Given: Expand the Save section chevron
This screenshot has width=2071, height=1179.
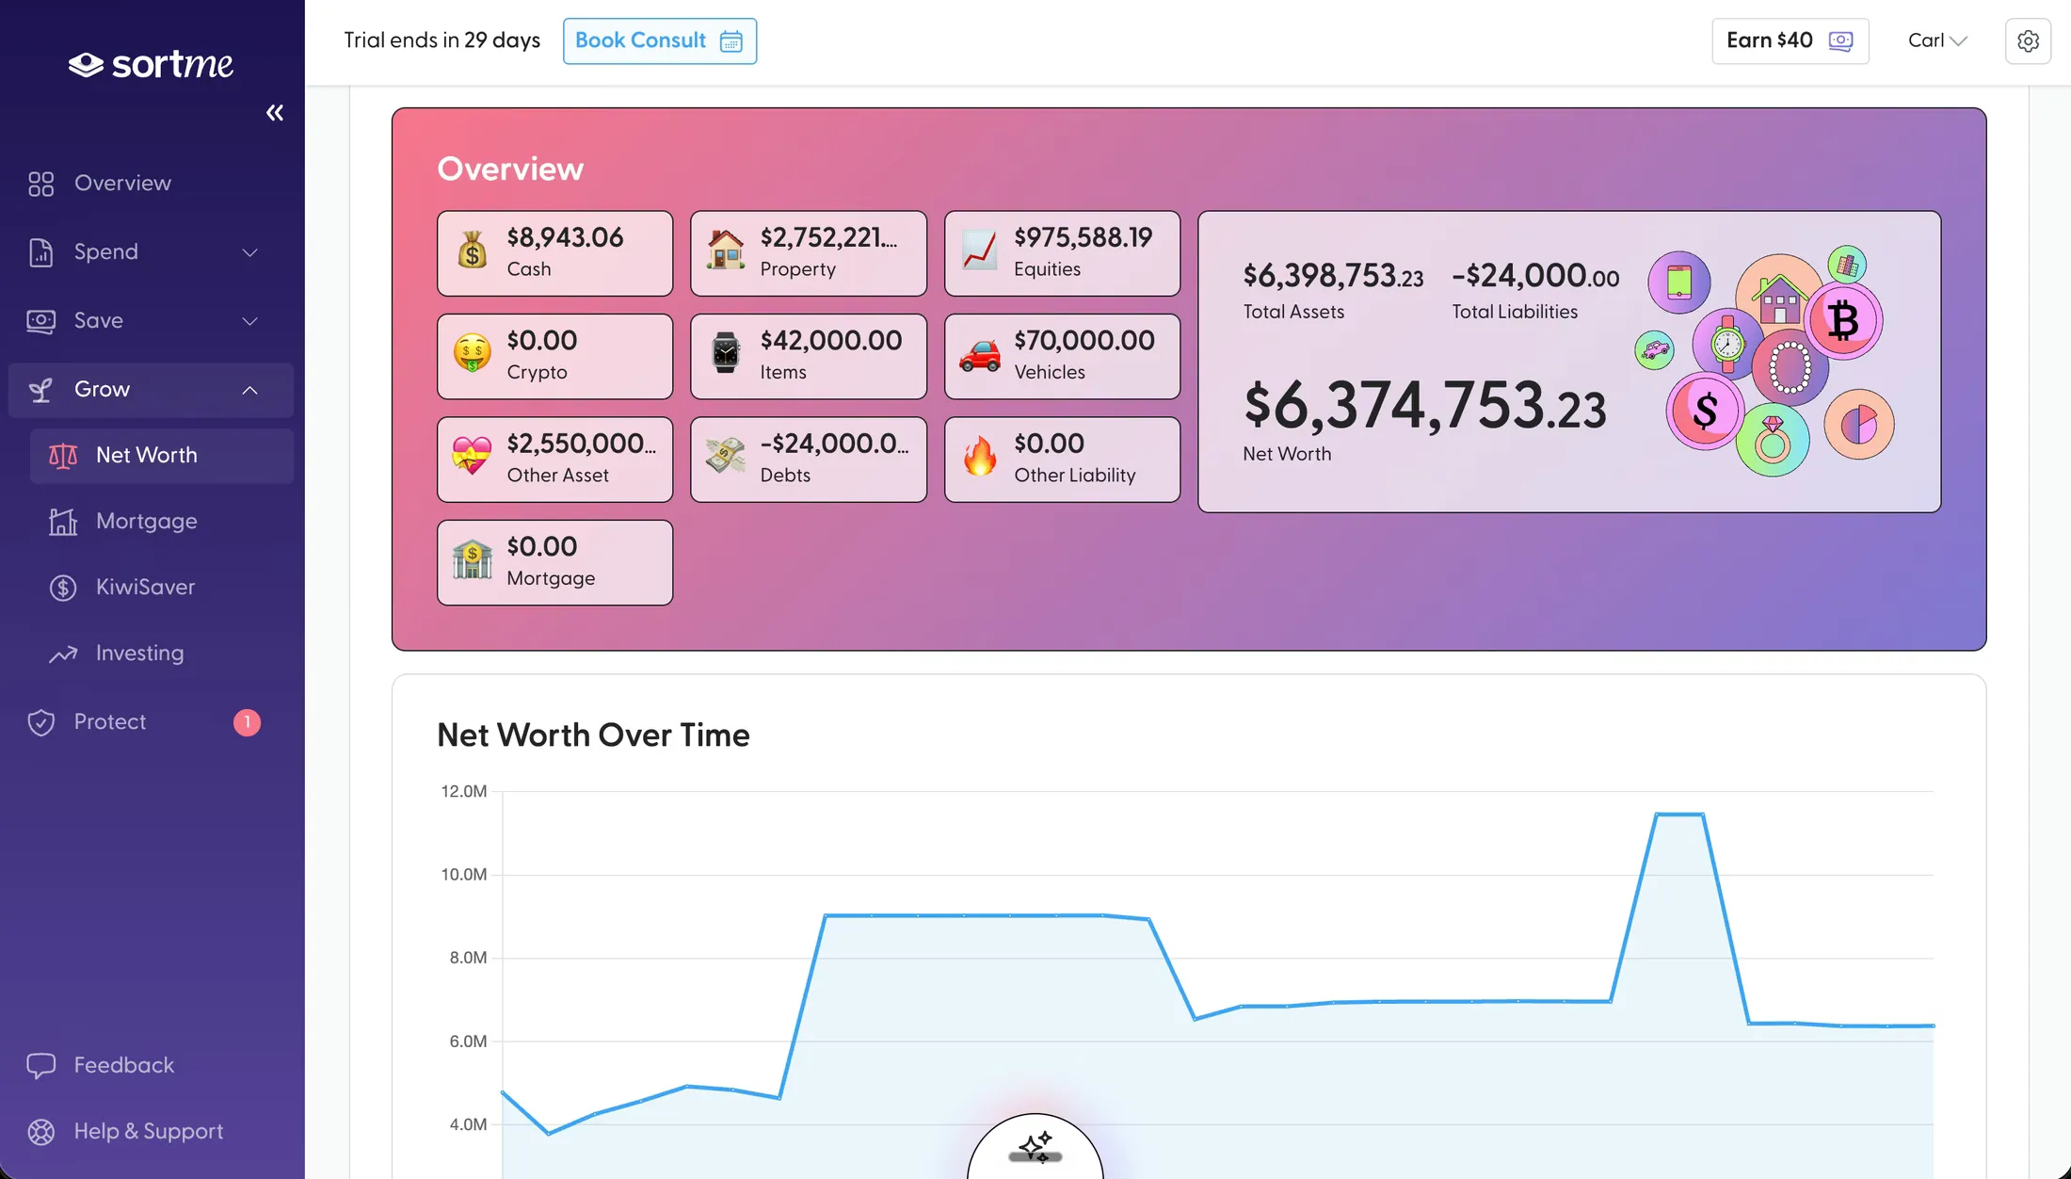Looking at the screenshot, I should point(249,321).
